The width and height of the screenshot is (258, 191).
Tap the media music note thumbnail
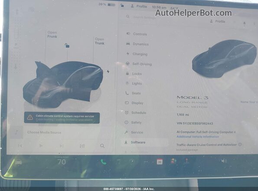(16, 132)
